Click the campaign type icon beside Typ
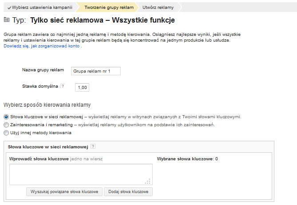The image size is (297, 205). click(x=6, y=20)
